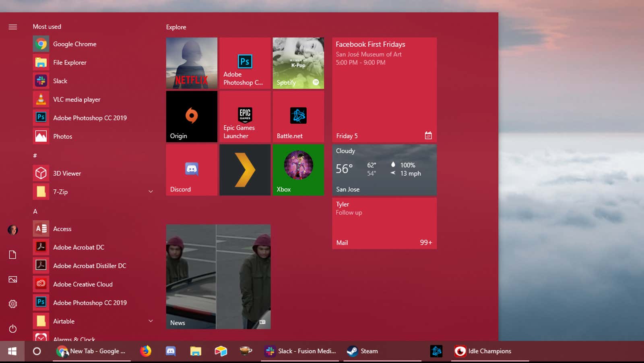Open the Epic Games Launcher tile

[245, 116]
